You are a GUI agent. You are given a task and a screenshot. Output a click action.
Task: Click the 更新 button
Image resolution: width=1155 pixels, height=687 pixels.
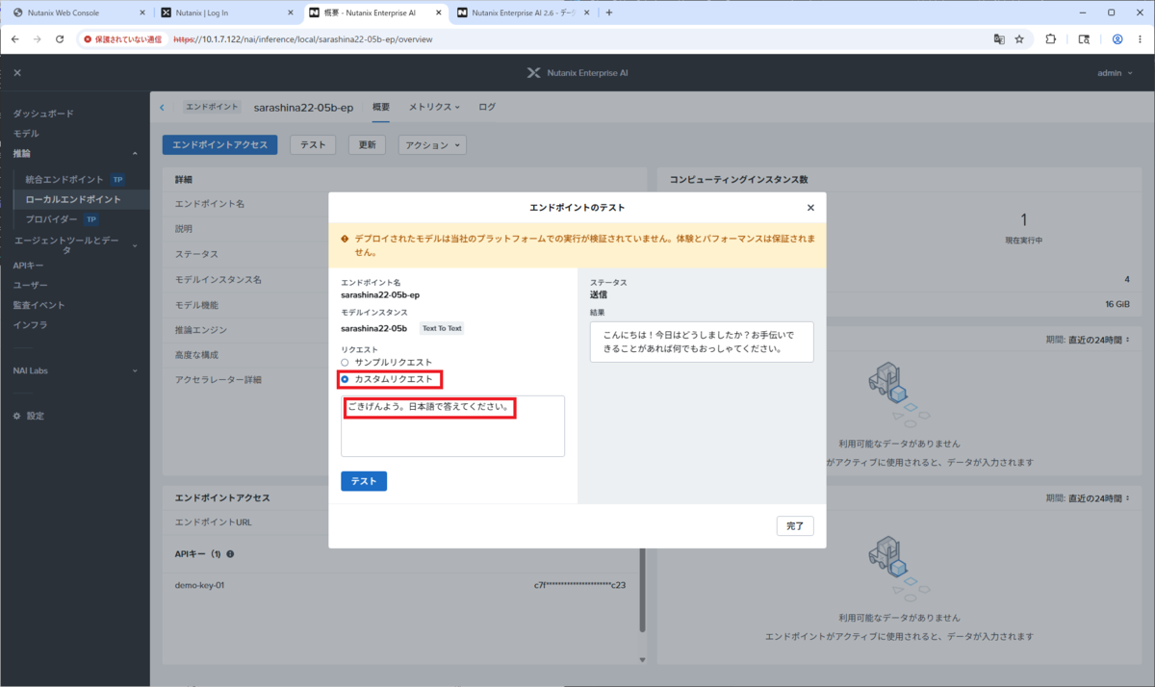pos(367,144)
